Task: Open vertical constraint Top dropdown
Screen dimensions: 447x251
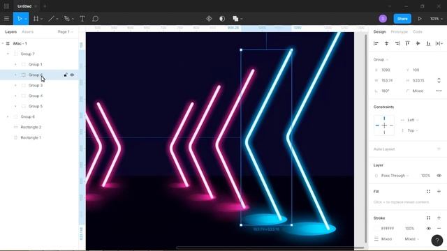Action: coord(413,130)
